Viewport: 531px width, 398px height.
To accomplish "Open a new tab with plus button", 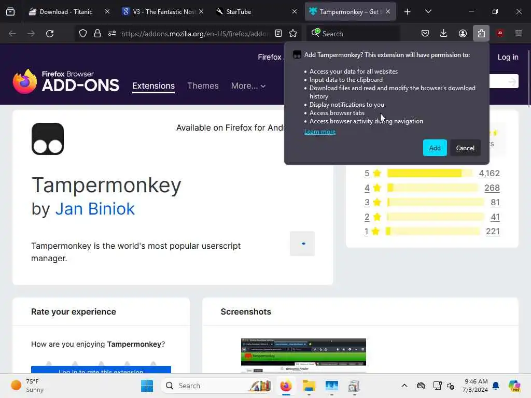I will 407,12.
